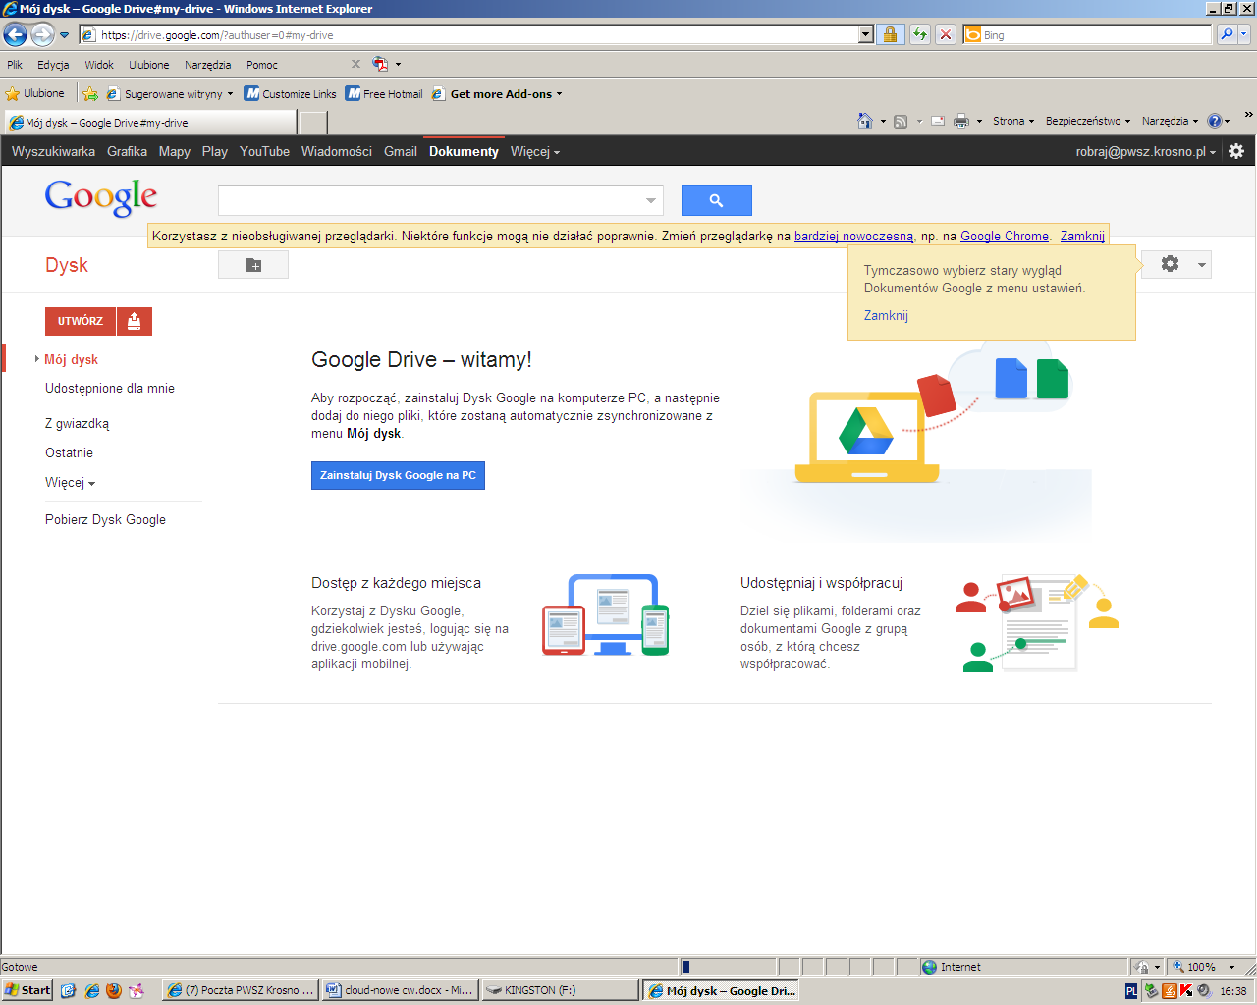
Task: Click Internet Explorer icon in quick launch
Action: pos(91,990)
